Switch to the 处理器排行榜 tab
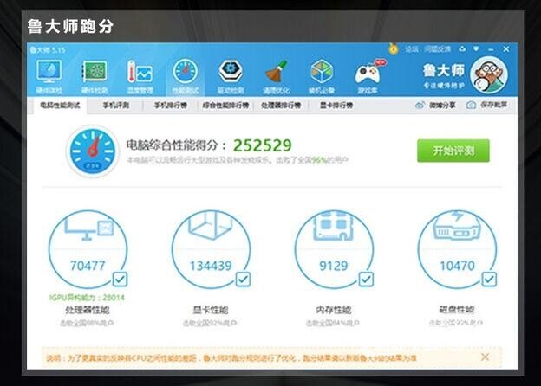Viewport: 541px width, 386px height. [x=281, y=106]
